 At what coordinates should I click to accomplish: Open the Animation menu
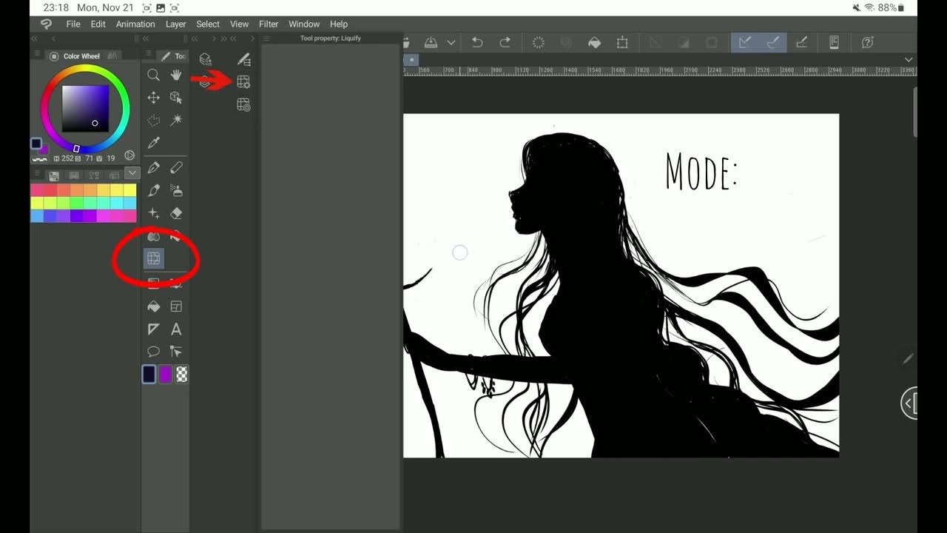pyautogui.click(x=135, y=24)
